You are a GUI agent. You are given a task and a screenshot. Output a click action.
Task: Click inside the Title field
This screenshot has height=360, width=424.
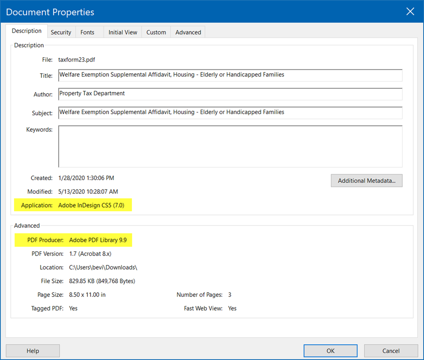(x=229, y=75)
